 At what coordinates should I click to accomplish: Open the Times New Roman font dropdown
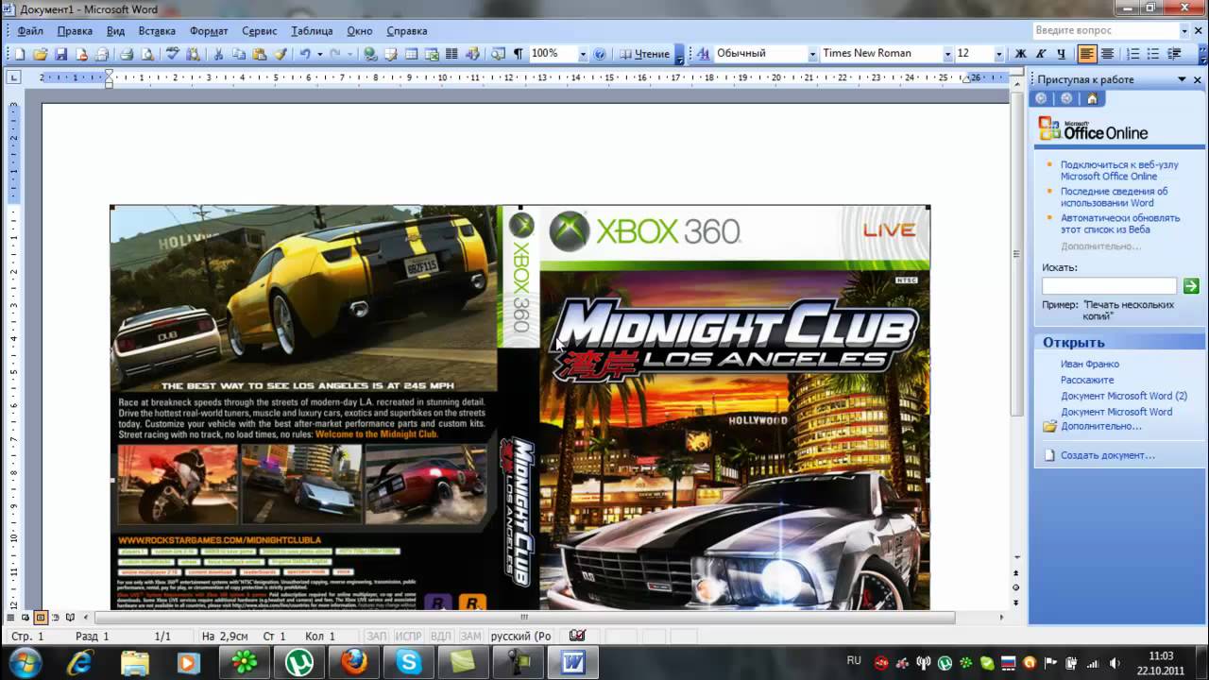click(x=946, y=54)
